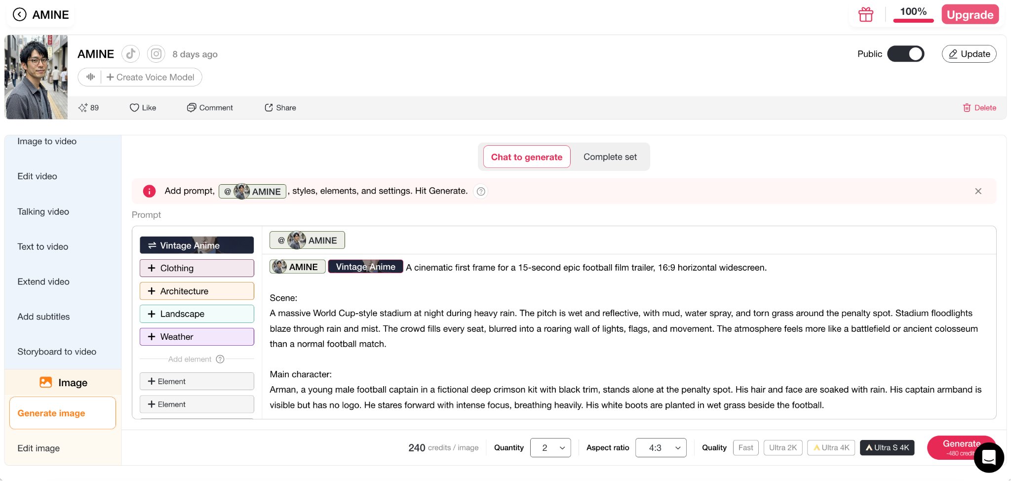Viewport: 1011px width, 481px height.
Task: Toggle the Public switch
Action: (x=905, y=54)
